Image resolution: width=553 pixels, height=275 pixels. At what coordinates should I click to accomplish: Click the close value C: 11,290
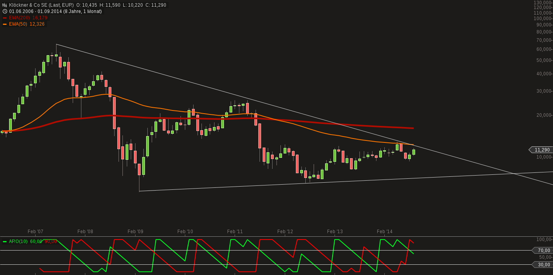point(155,5)
